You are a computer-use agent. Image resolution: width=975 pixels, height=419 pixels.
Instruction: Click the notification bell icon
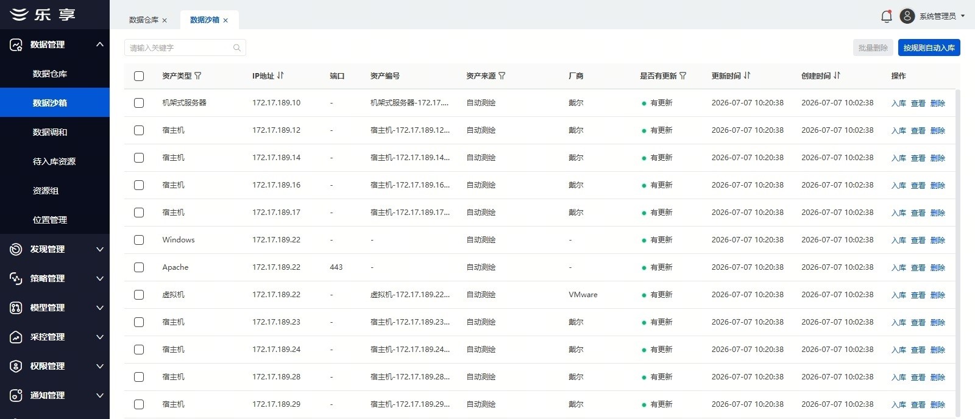887,16
